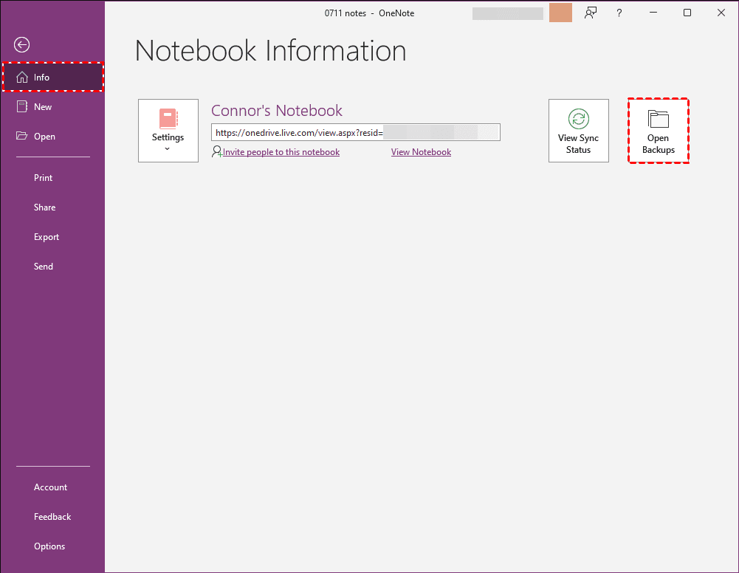This screenshot has height=573, width=739.
Task: Click the View Notebook link
Action: click(x=421, y=151)
